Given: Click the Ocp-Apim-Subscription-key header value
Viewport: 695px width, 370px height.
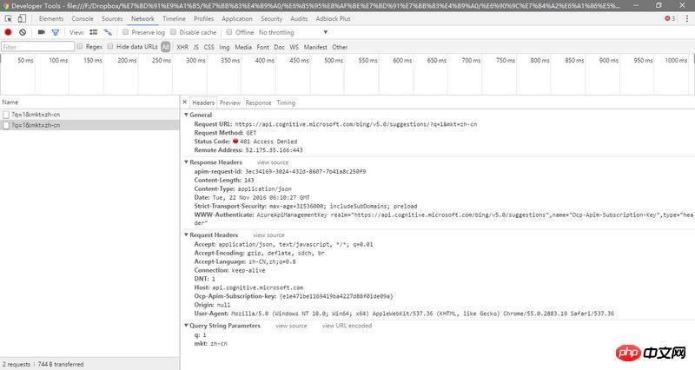Looking at the screenshot, I should (336, 296).
